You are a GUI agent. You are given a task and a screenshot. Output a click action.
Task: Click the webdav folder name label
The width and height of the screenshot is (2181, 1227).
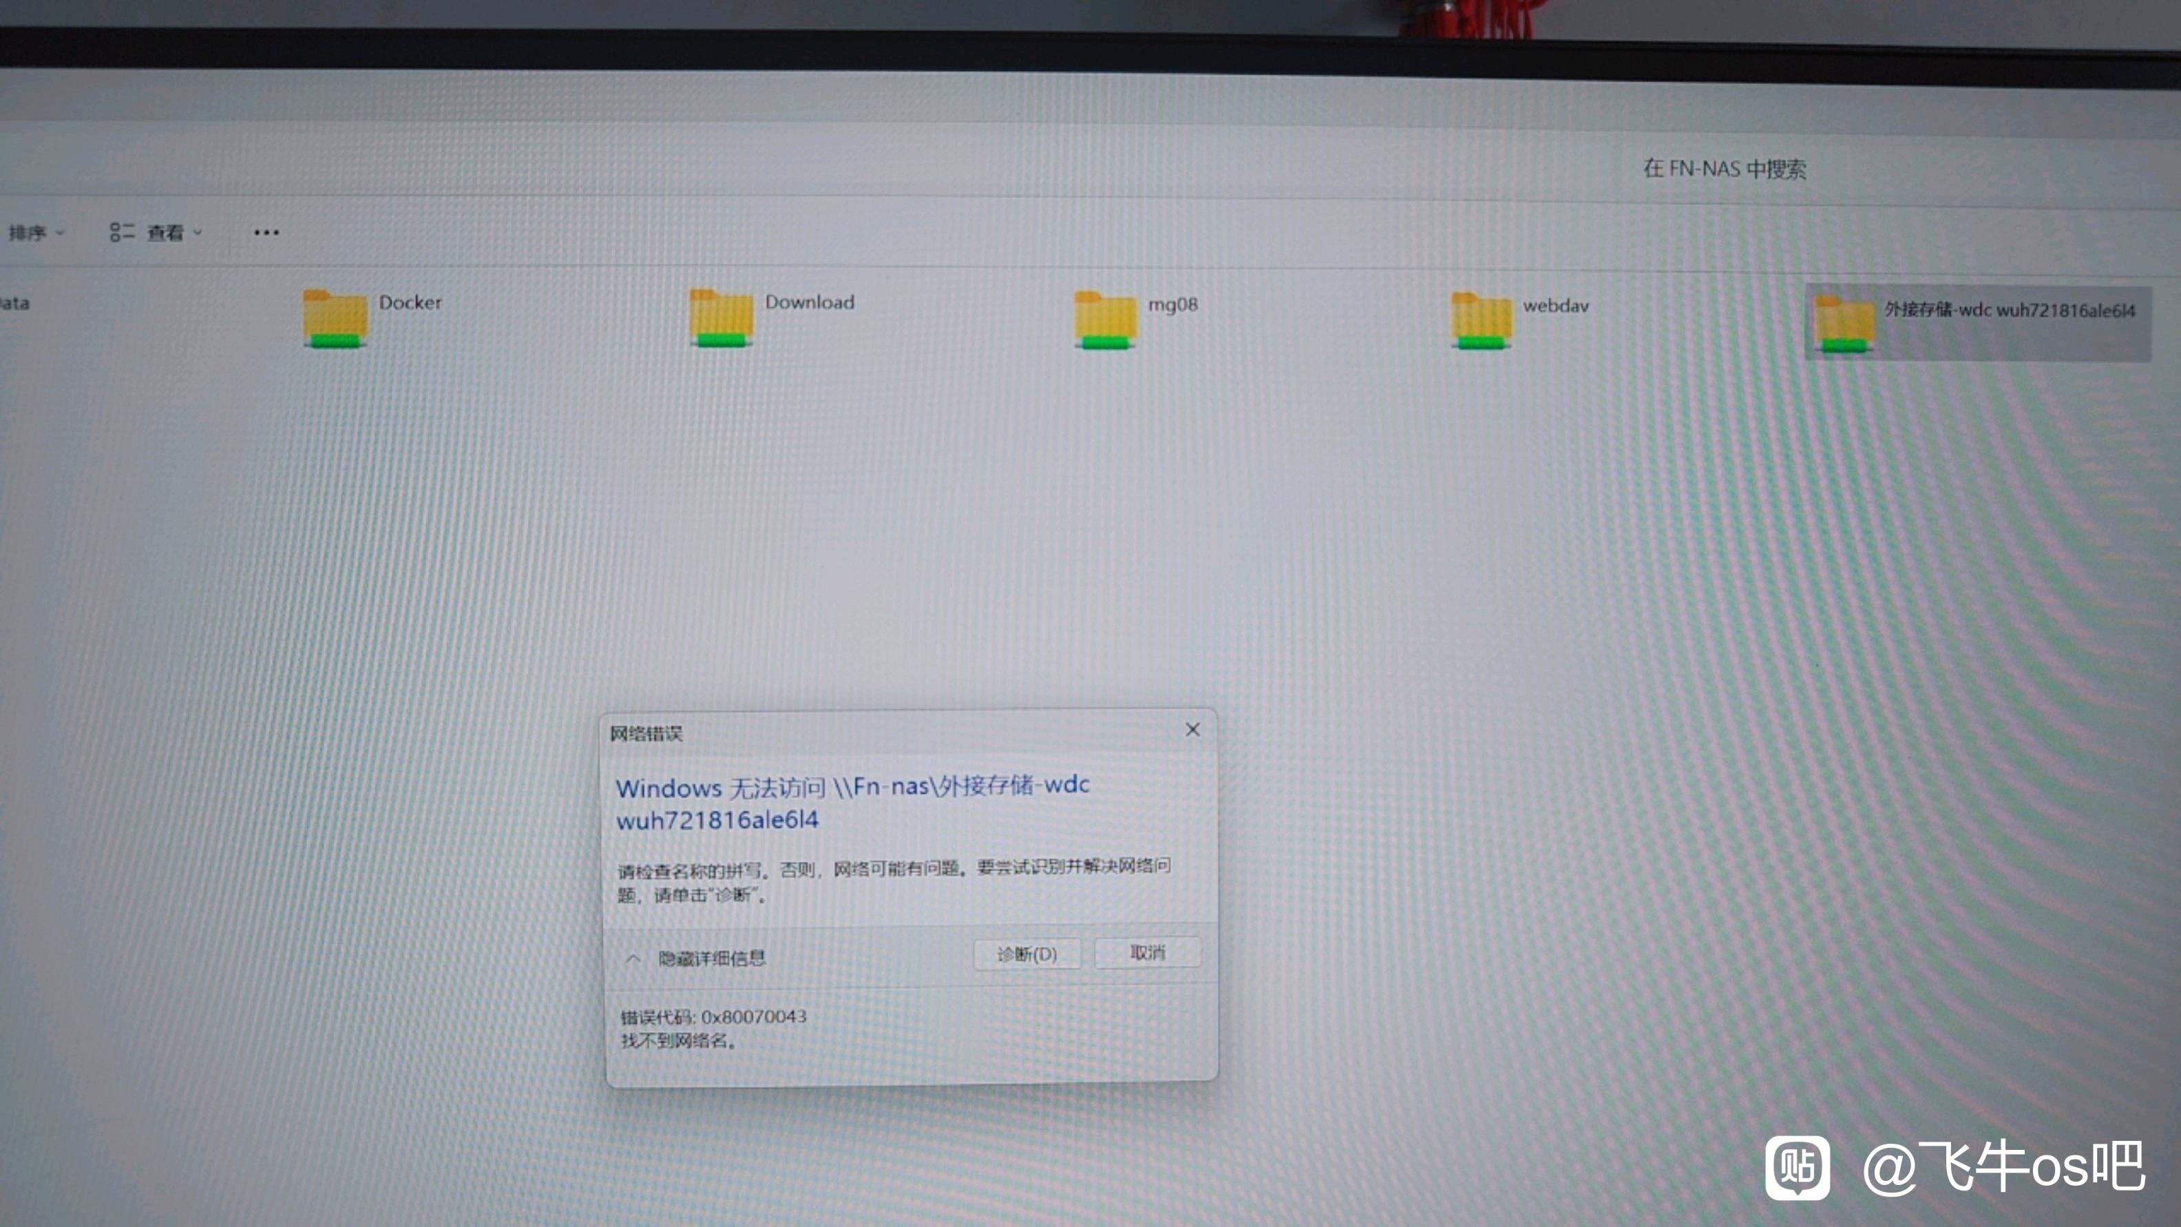click(x=1555, y=306)
